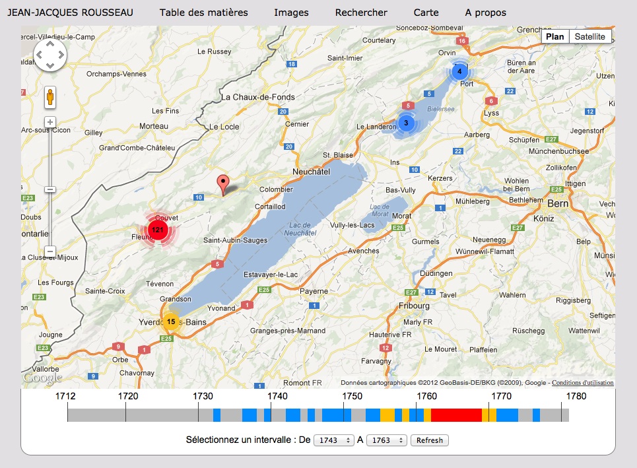Click the map zoom out minus button
This screenshot has height=468, width=637.
click(50, 251)
